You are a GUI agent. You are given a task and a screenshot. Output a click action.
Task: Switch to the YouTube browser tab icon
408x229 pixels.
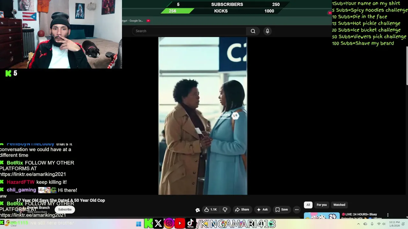[x=148, y=21]
